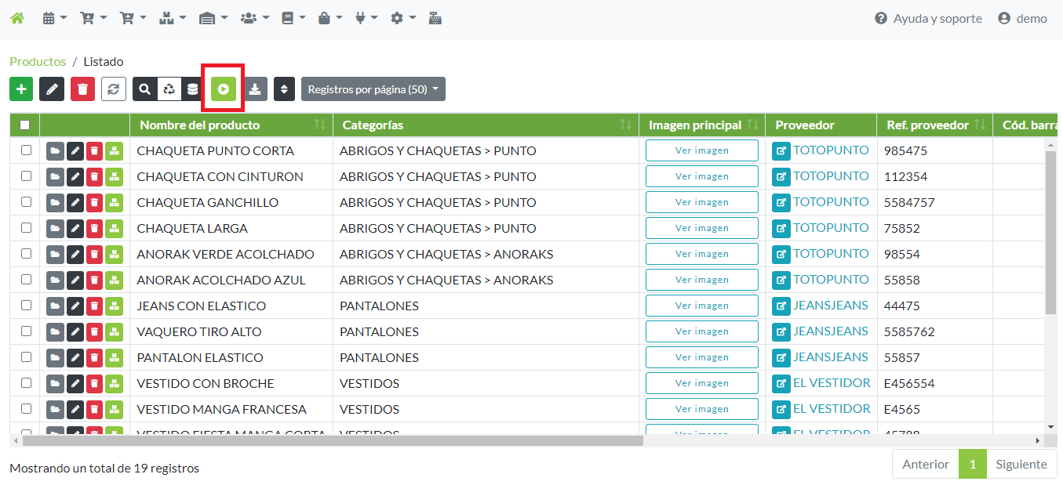Click the green add new product button
The image size is (1063, 485).
pos(21,89)
